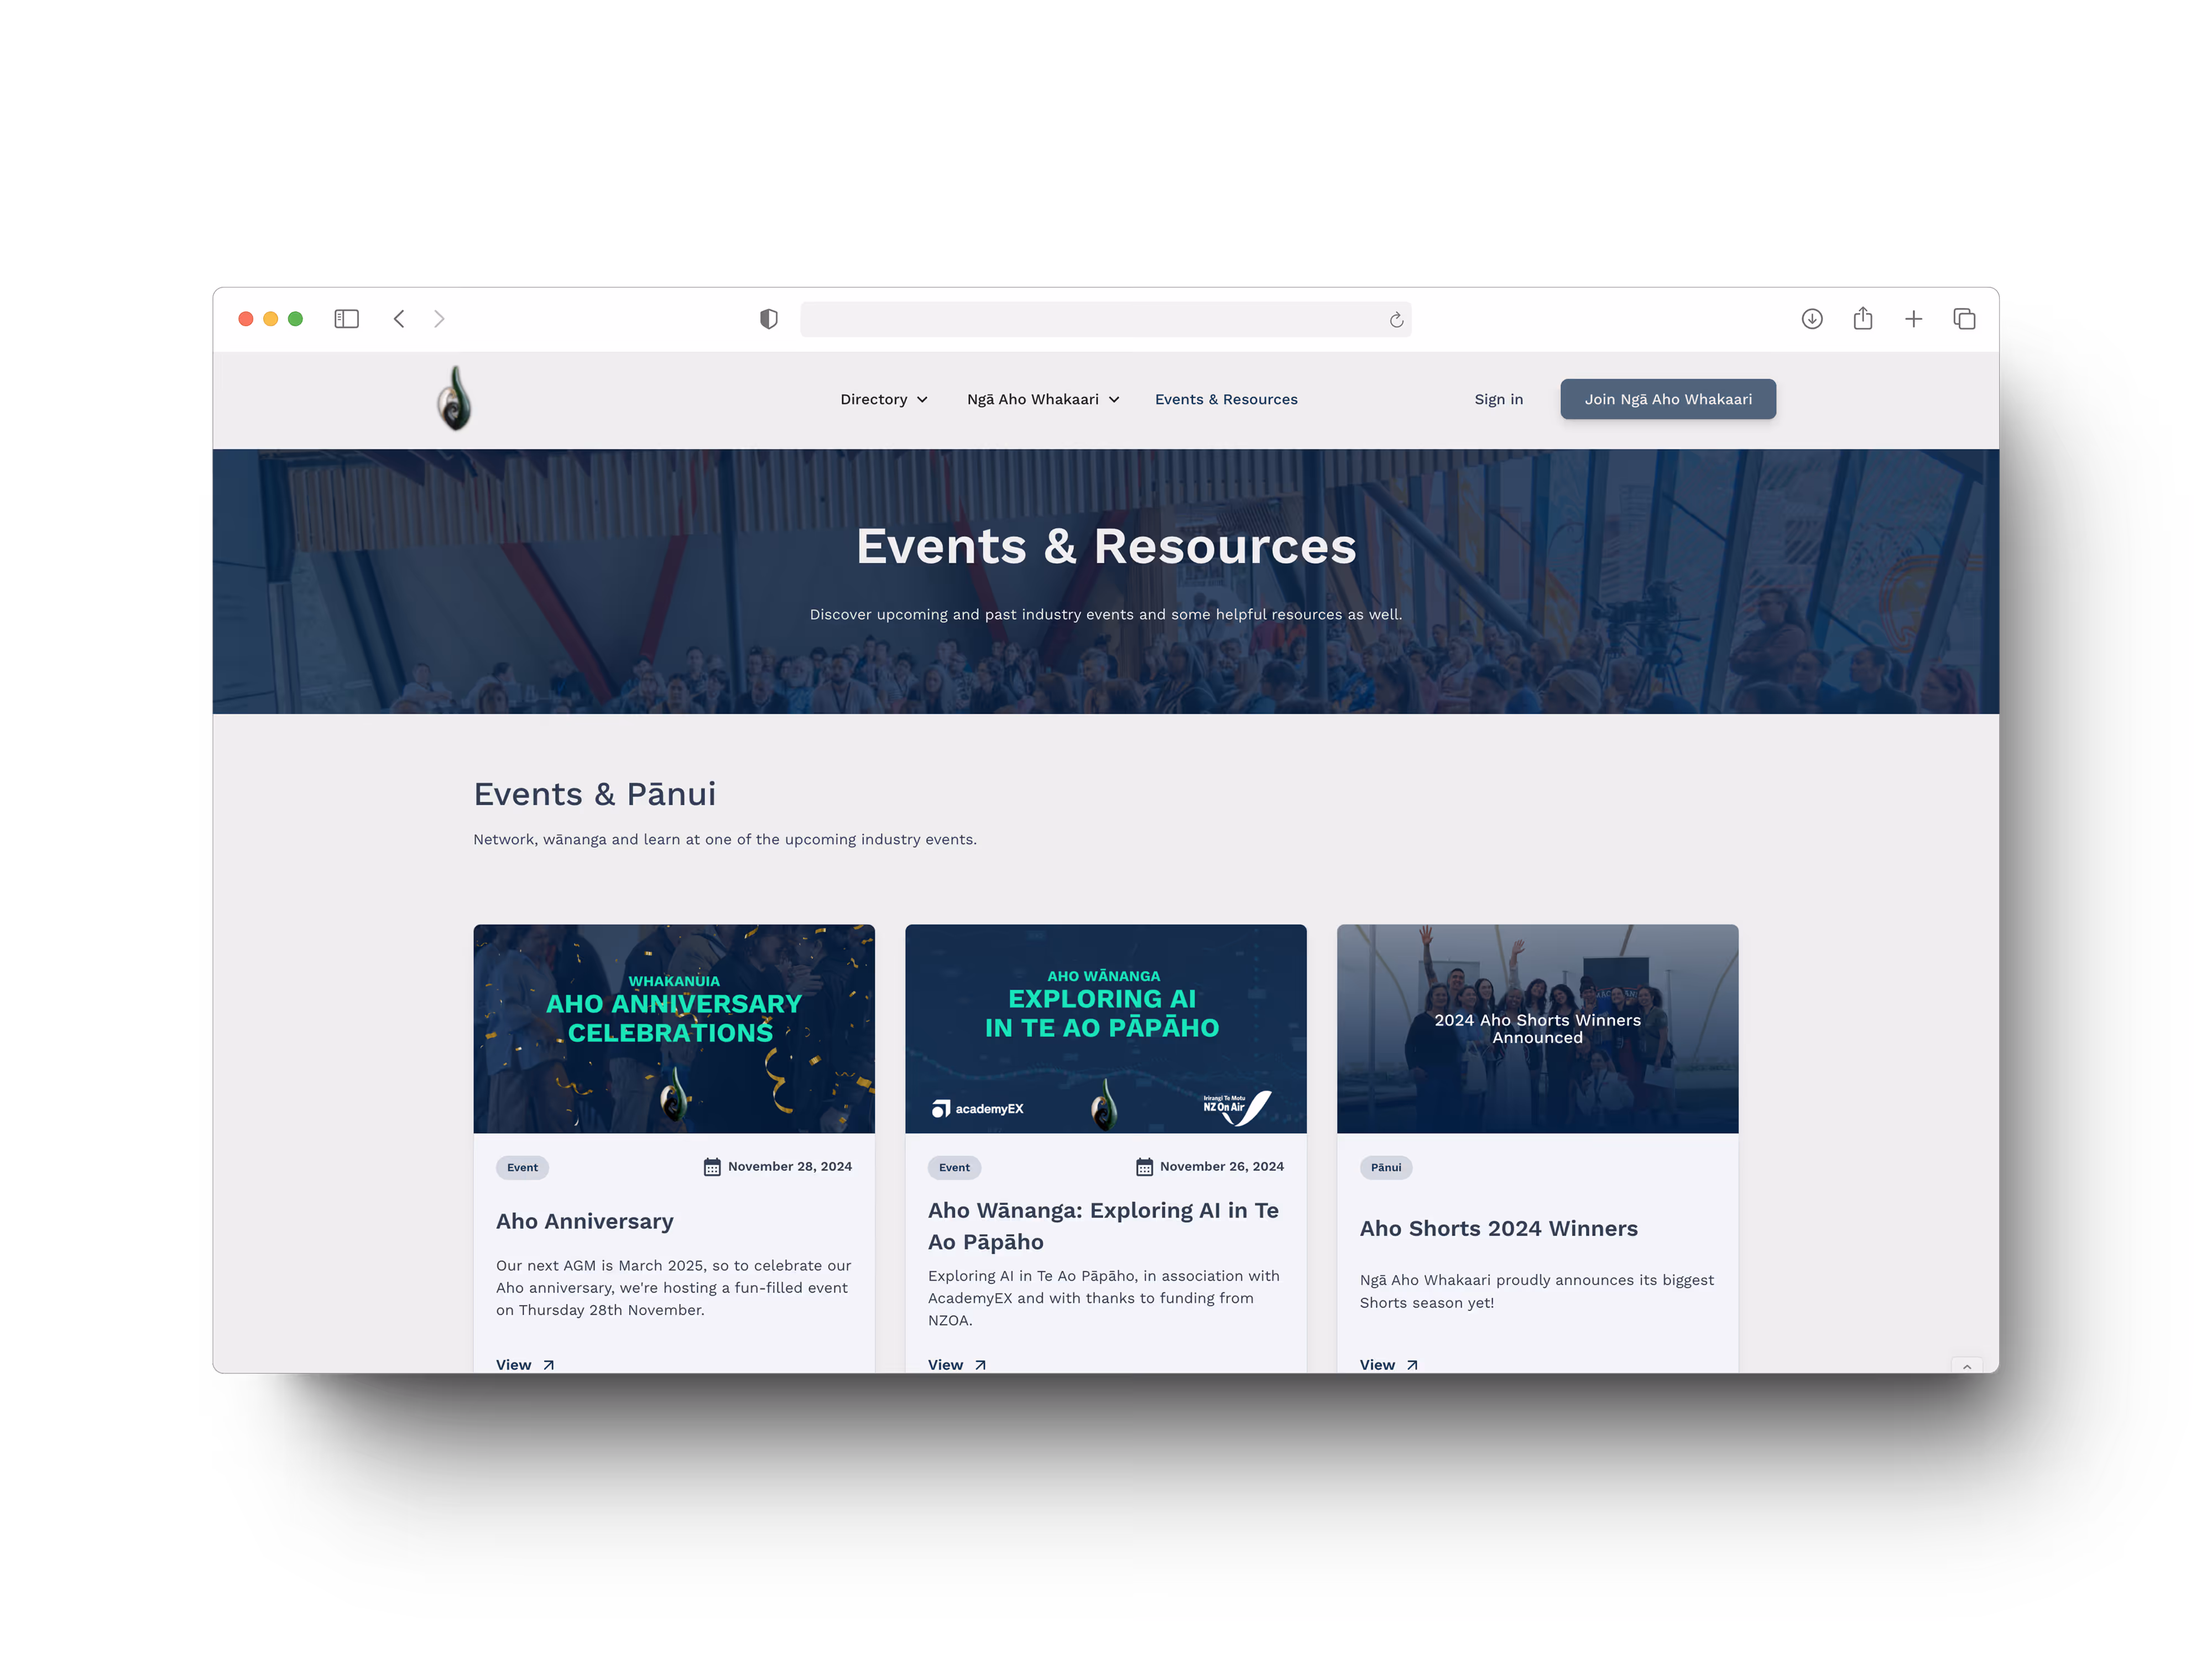
Task: Click the Event tag on Aho Anniversary card
Action: click(522, 1167)
